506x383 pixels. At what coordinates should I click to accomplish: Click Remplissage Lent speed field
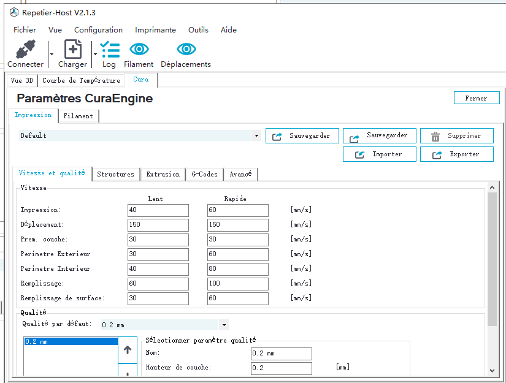tap(158, 284)
